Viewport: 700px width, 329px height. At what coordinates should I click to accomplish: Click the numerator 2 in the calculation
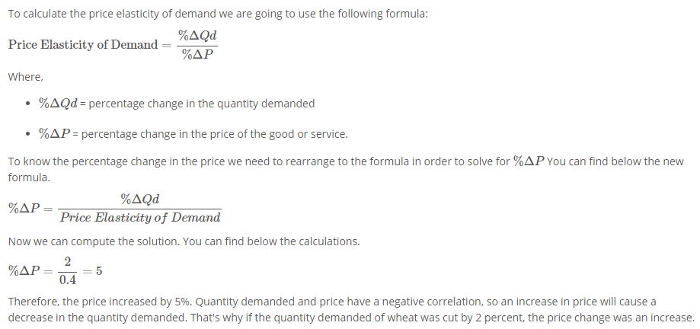[x=68, y=261]
